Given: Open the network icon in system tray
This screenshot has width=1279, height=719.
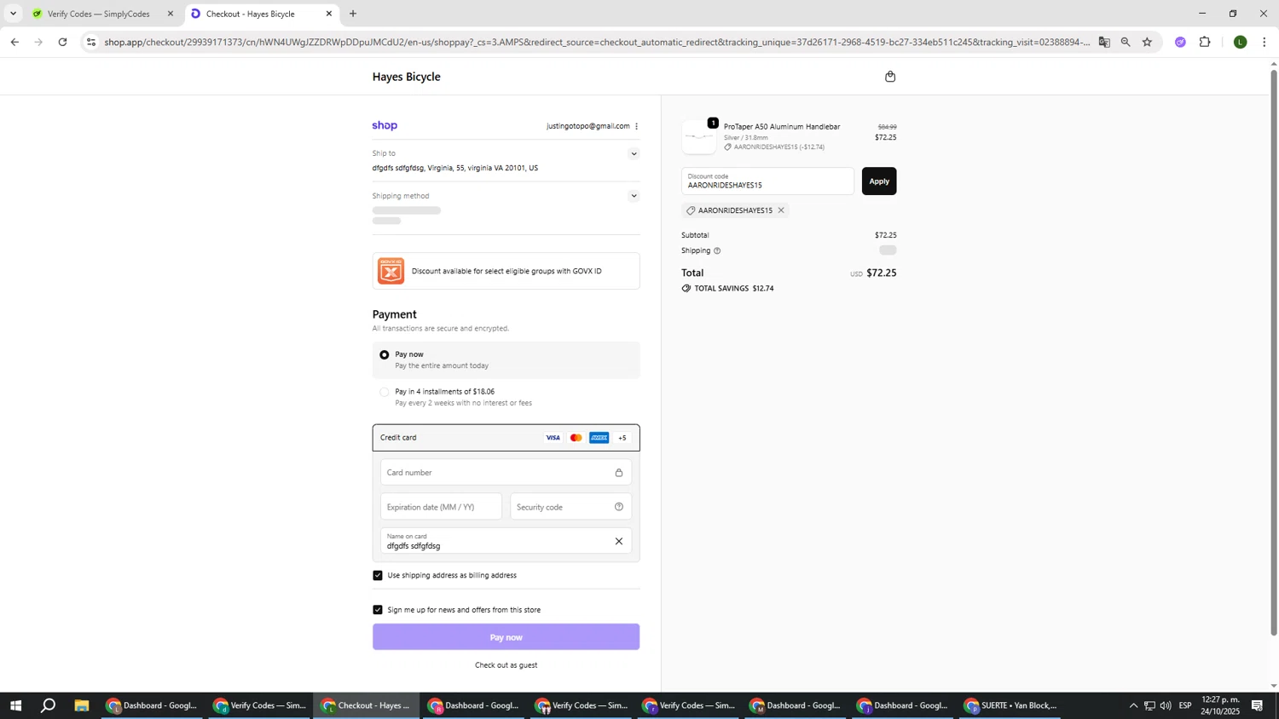Looking at the screenshot, I should (x=1149, y=705).
